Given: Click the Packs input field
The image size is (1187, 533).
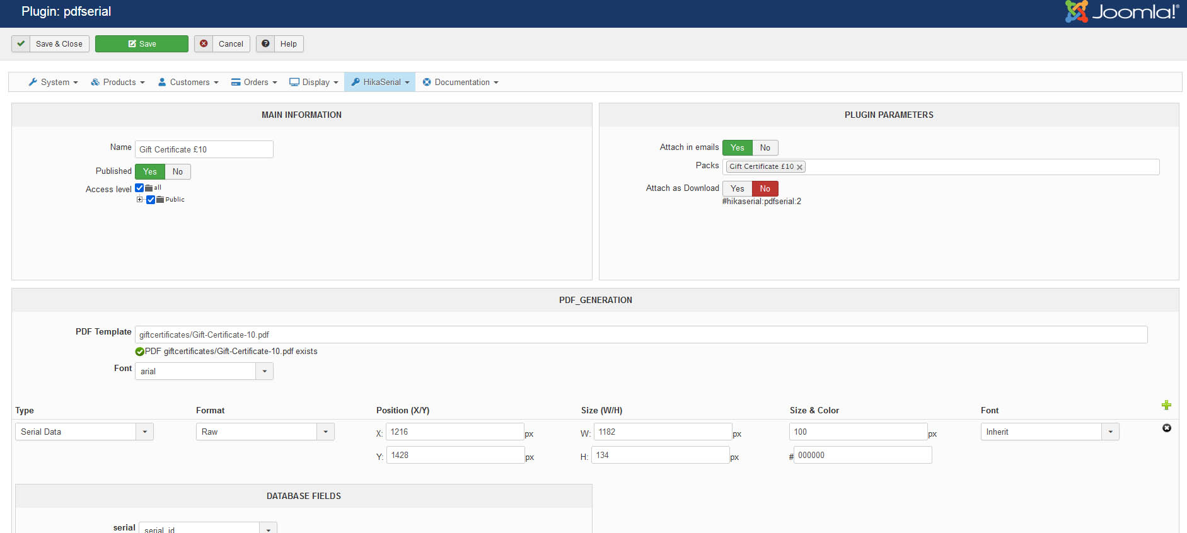Looking at the screenshot, I should pos(941,167).
